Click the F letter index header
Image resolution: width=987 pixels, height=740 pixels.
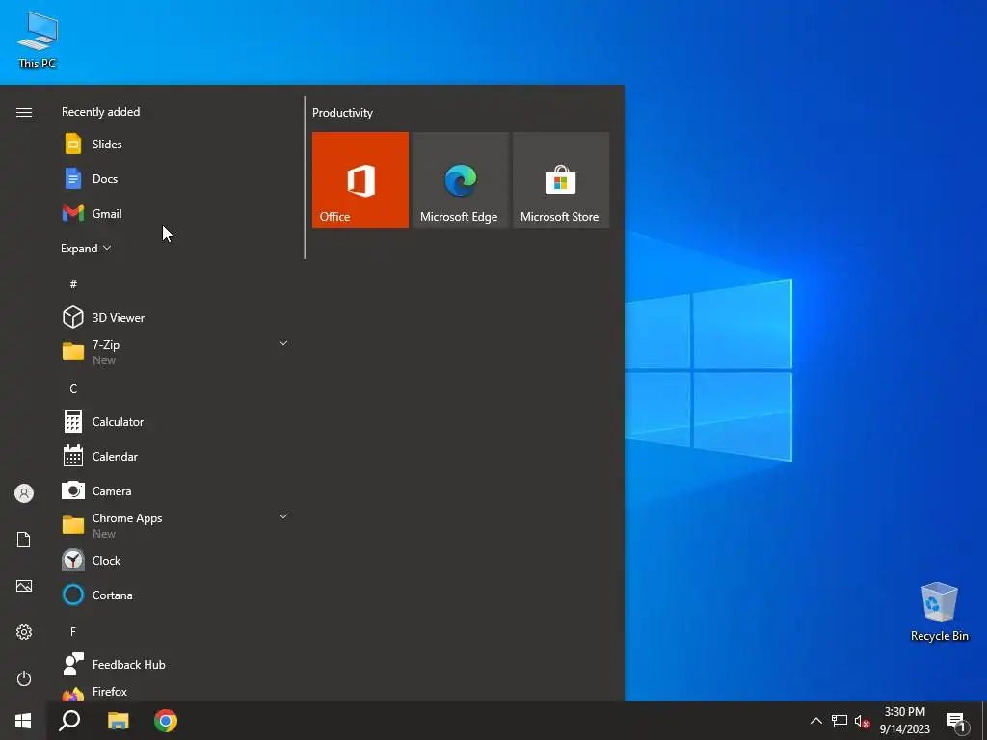(x=73, y=631)
